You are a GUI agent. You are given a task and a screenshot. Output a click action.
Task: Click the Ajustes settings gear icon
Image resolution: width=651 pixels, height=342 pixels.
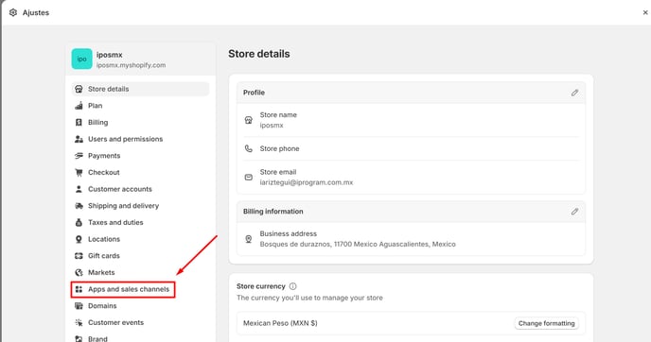(13, 12)
